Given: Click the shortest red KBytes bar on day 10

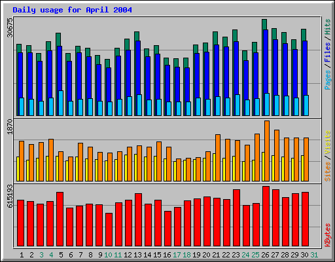Looking at the screenshot, I should [x=109, y=230].
